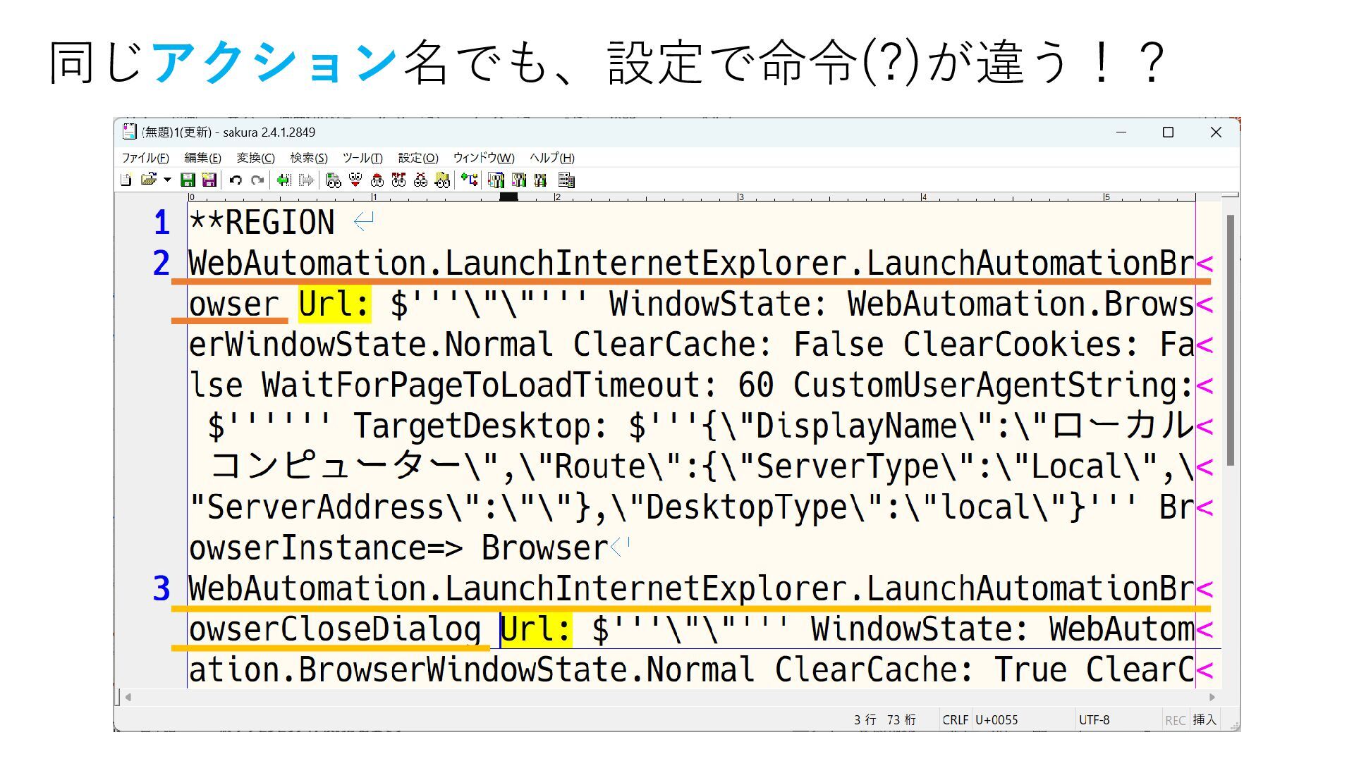
Task: Open the ヘルプ(H) menu
Action: click(x=552, y=158)
